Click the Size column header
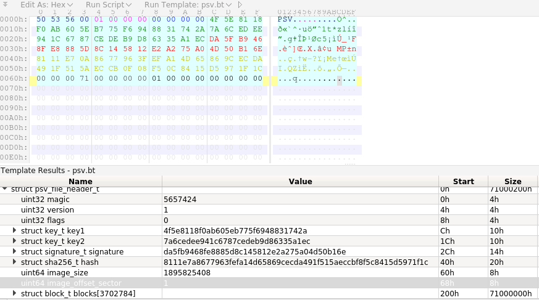The height and width of the screenshot is (300, 539). (x=512, y=181)
